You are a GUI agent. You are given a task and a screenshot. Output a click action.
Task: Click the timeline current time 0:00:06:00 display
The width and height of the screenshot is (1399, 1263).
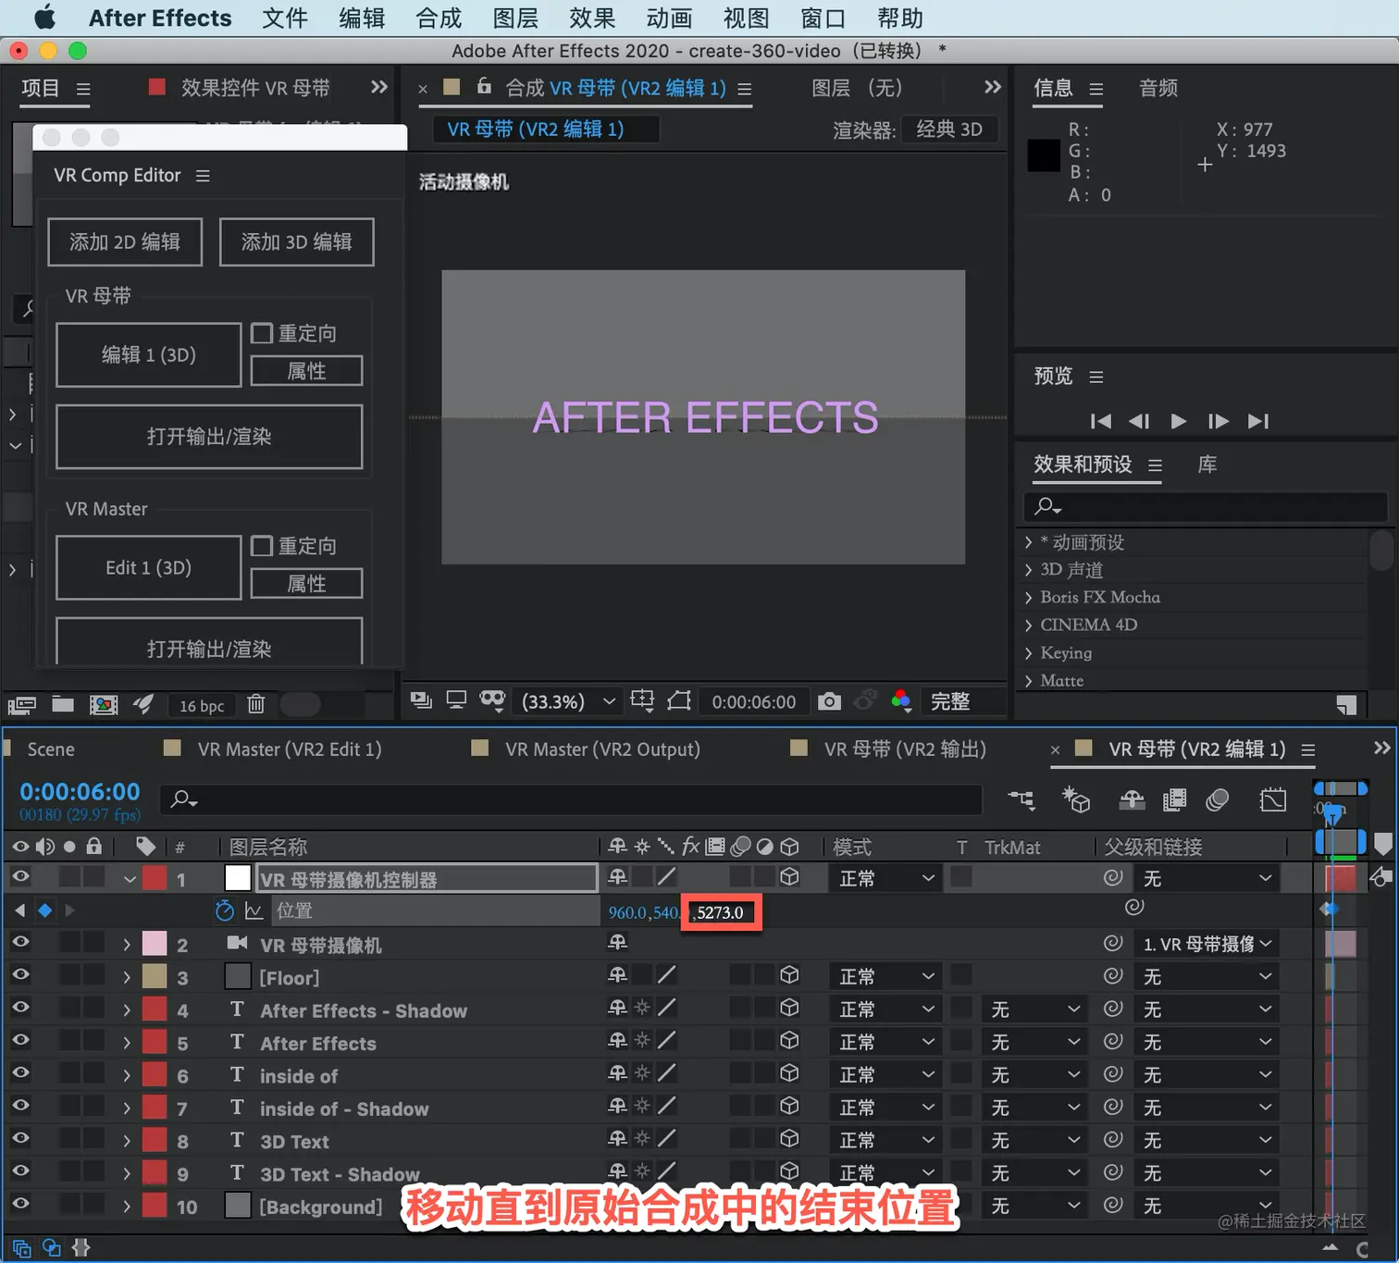(80, 792)
